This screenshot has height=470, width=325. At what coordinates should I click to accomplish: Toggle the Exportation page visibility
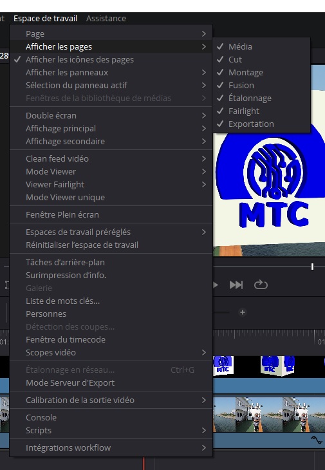[x=261, y=124]
